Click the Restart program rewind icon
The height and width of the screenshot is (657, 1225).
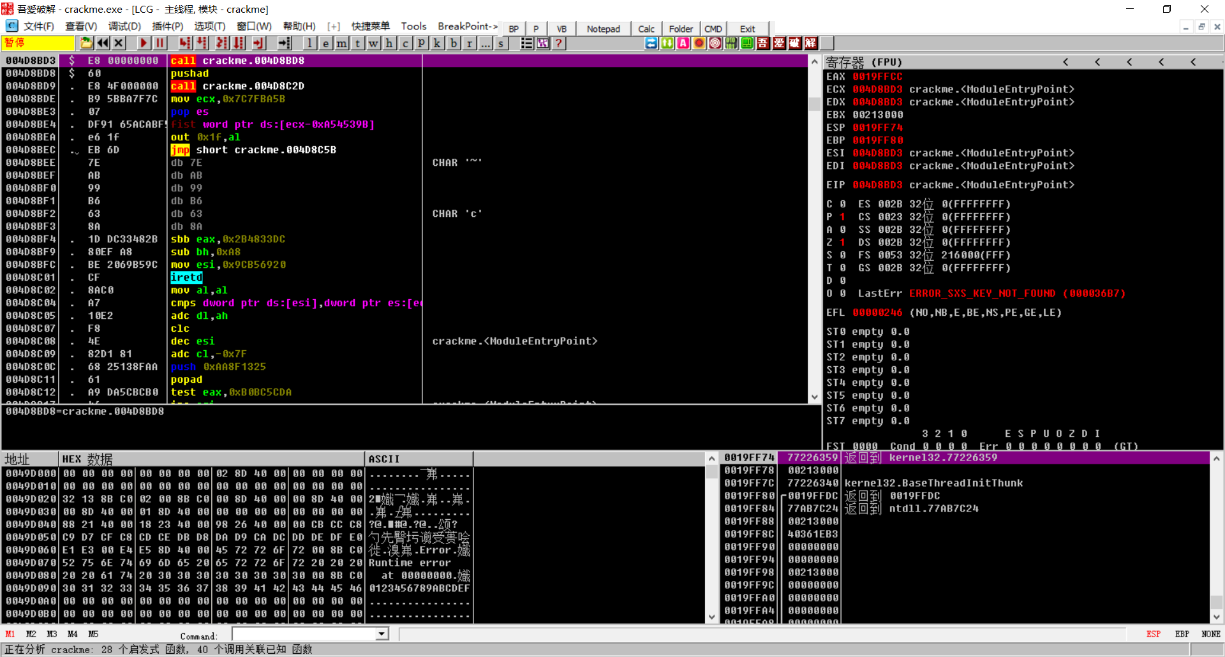(x=102, y=43)
